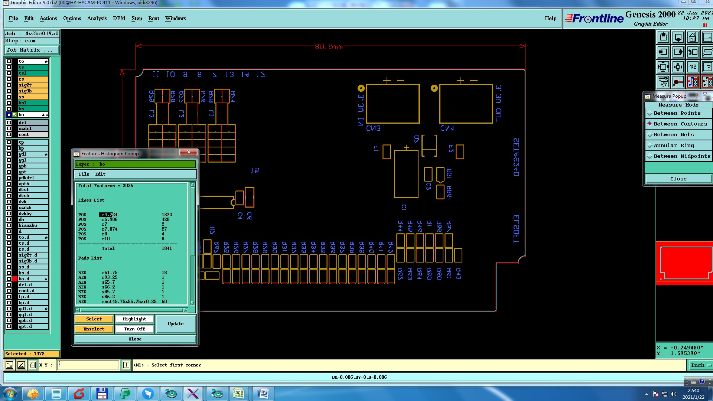Click the grid snap icon beside XY
Viewport: 713px width, 401px height.
click(33, 365)
